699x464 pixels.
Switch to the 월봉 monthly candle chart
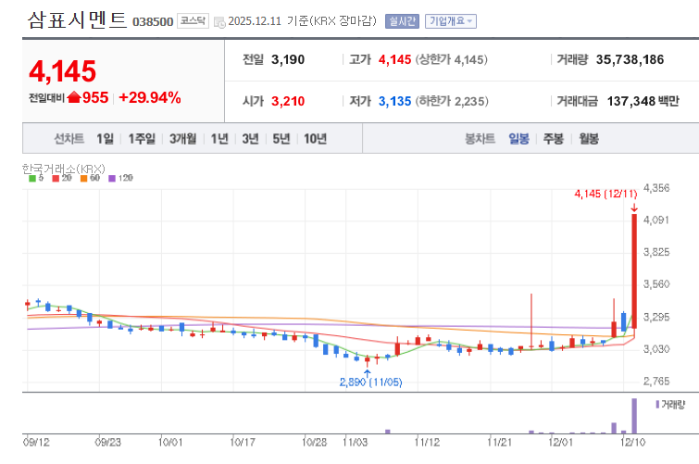pos(589,139)
